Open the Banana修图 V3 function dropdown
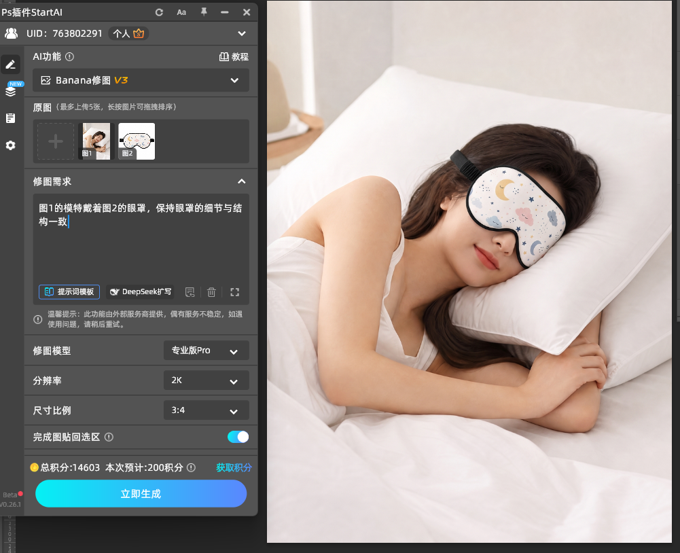Viewport: 680px width, 553px height. [x=141, y=80]
